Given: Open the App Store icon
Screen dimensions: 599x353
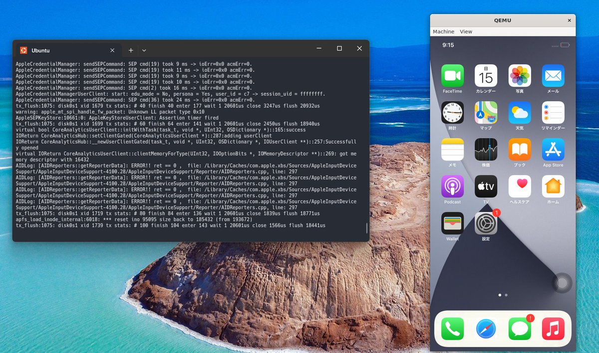Looking at the screenshot, I should [553, 150].
